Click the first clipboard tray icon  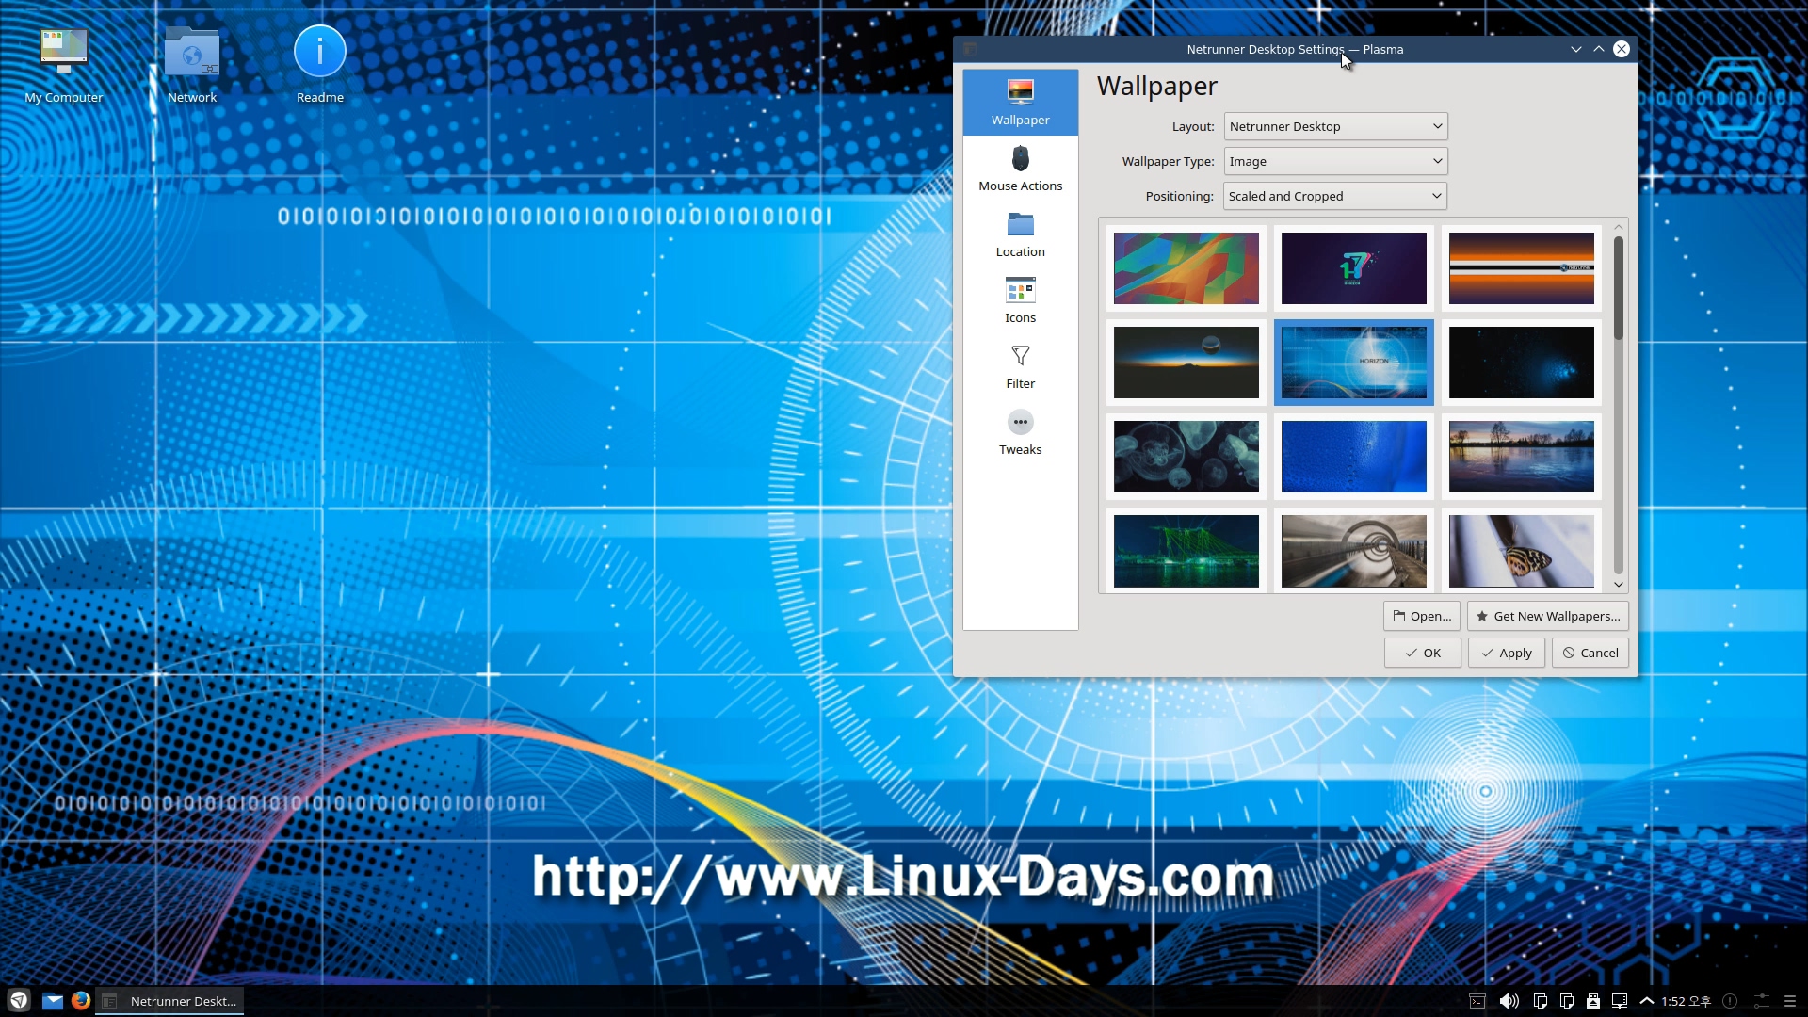point(1541,1001)
